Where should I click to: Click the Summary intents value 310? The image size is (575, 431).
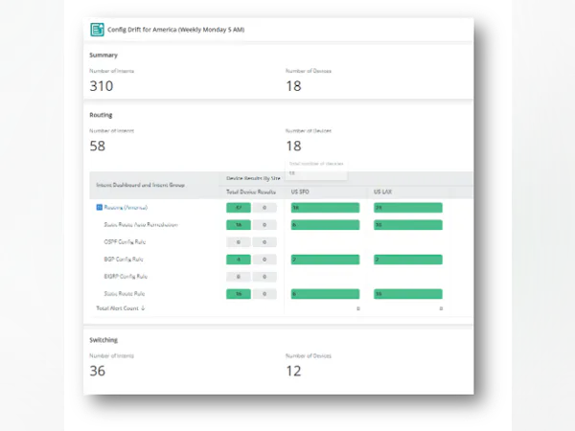coord(102,86)
